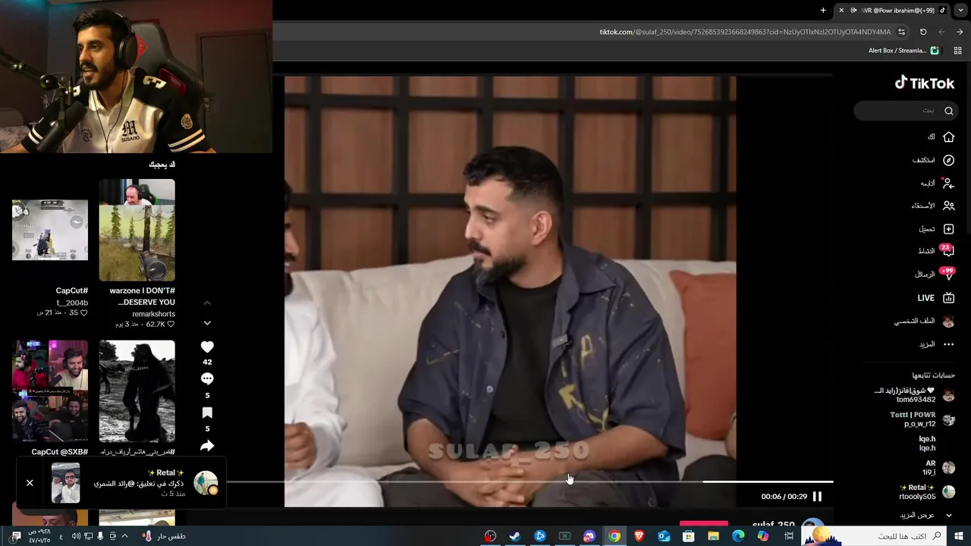Go to previous video with up chevron

coord(207,303)
